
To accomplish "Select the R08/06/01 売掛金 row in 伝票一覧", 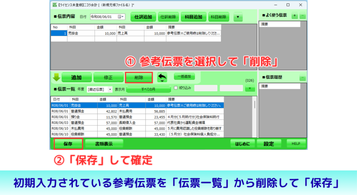I will click(x=137, y=106).
